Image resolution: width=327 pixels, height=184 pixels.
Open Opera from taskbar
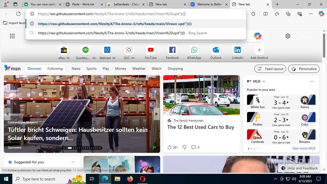point(142,179)
